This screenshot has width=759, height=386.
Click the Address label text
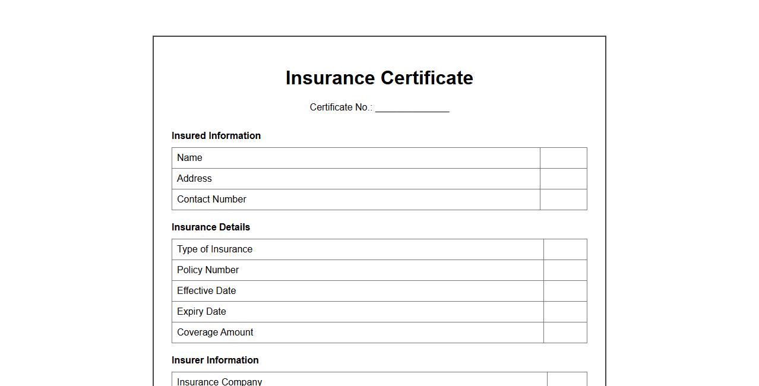[x=194, y=179]
